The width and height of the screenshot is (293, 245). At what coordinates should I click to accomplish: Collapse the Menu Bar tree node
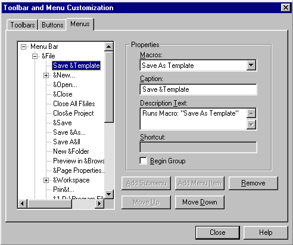[x=23, y=47]
